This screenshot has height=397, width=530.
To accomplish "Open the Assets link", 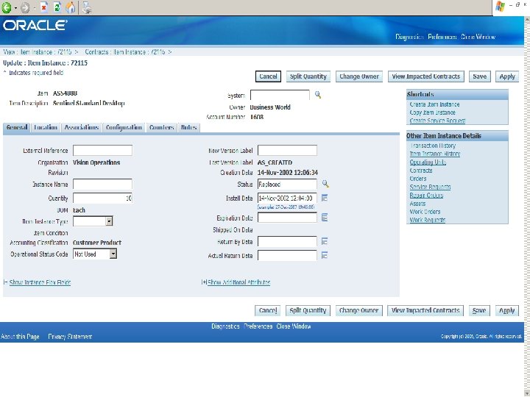I will pyautogui.click(x=417, y=204).
